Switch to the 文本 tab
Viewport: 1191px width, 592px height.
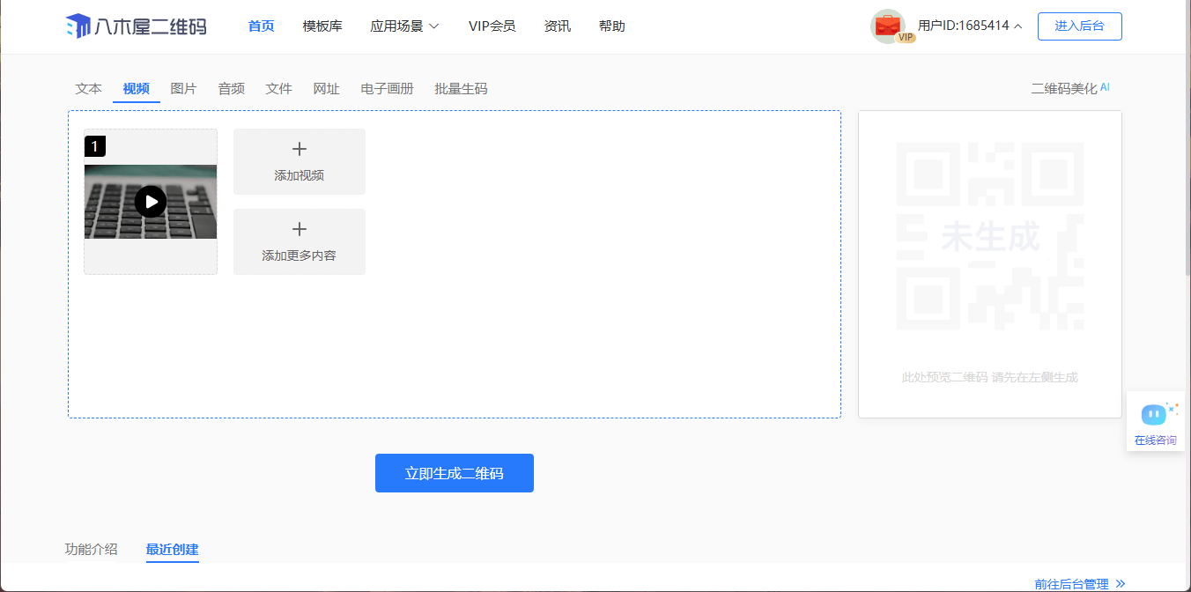pyautogui.click(x=89, y=89)
